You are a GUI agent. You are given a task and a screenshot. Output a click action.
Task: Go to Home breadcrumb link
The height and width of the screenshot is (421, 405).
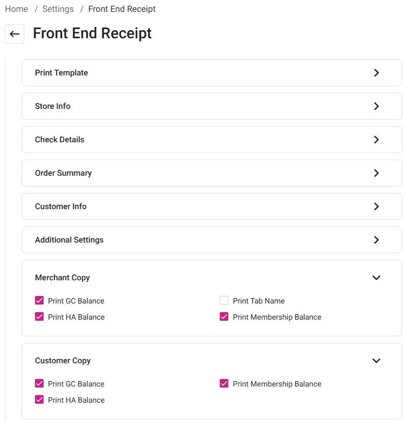[x=16, y=9]
